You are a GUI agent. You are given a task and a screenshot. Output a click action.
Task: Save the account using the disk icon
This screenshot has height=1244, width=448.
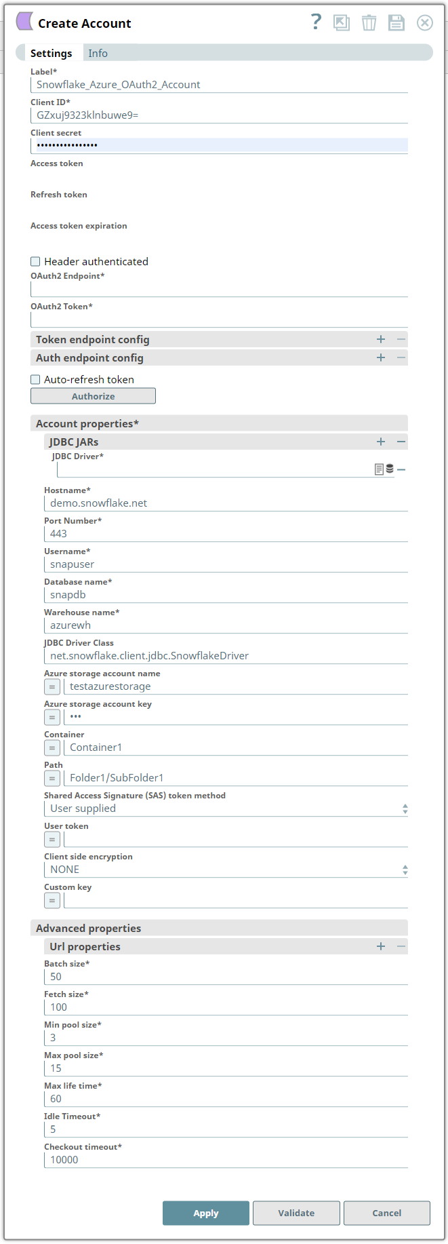[x=396, y=22]
